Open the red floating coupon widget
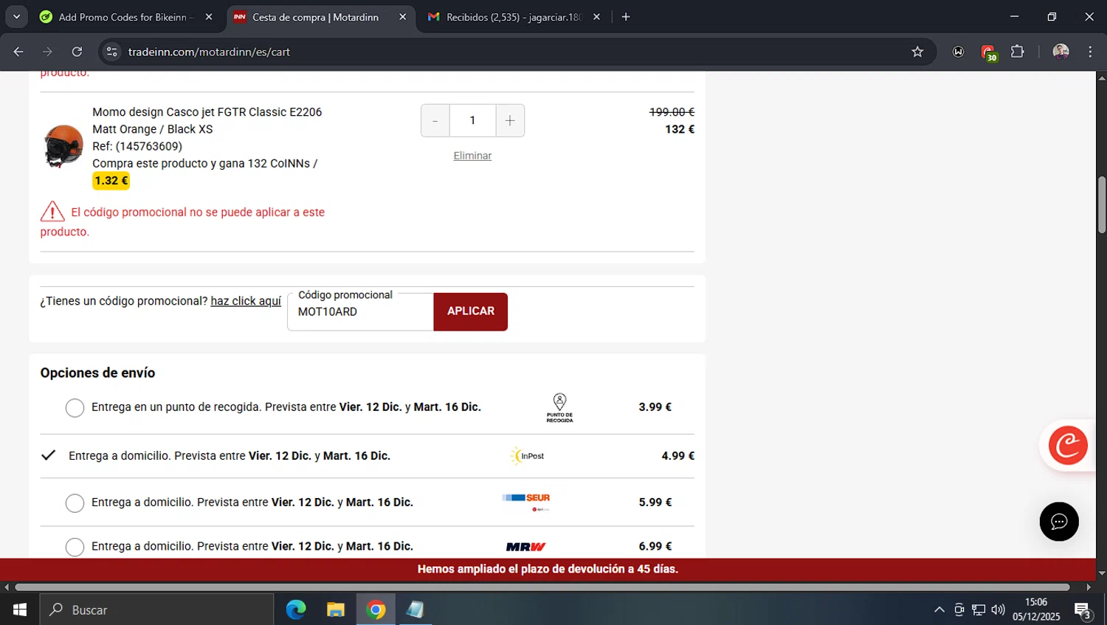The width and height of the screenshot is (1107, 625). [1068, 445]
